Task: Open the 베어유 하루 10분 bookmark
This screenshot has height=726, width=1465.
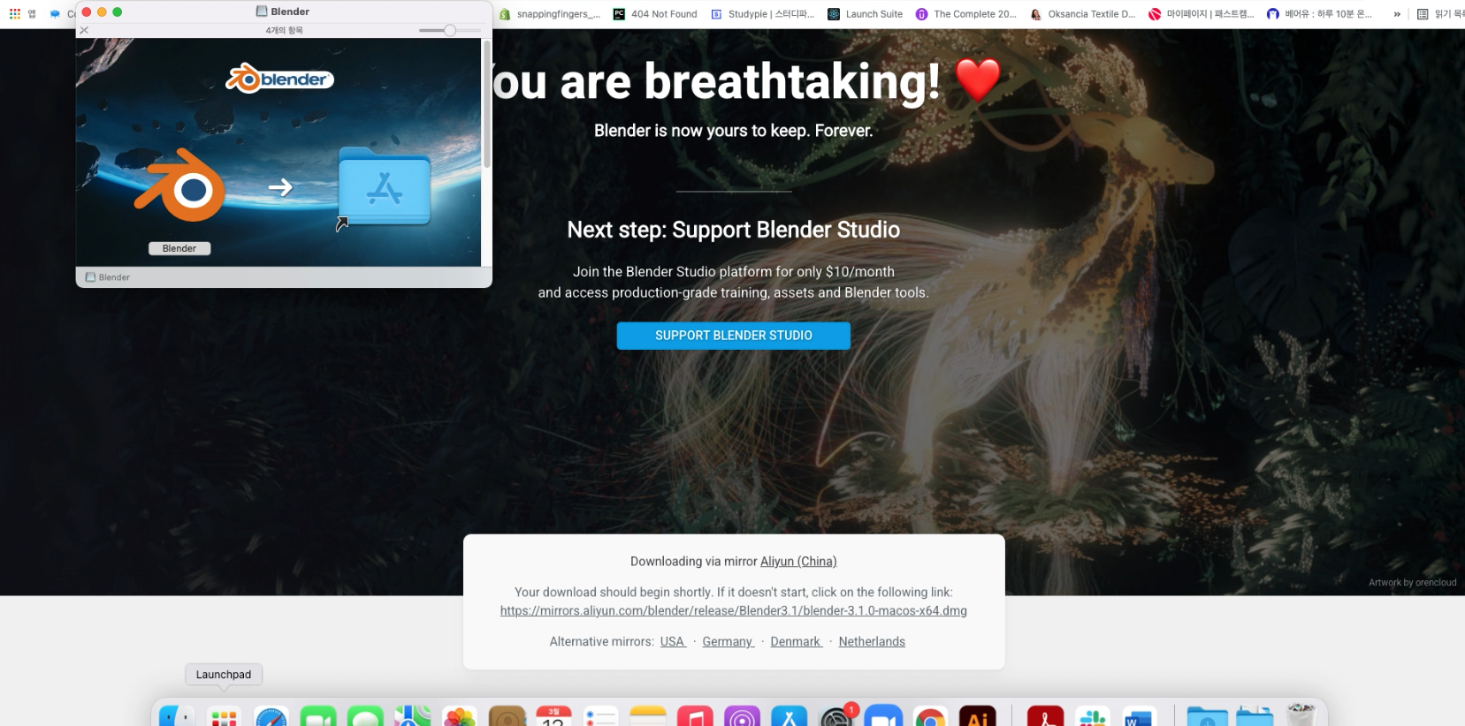Action: coord(1319,14)
